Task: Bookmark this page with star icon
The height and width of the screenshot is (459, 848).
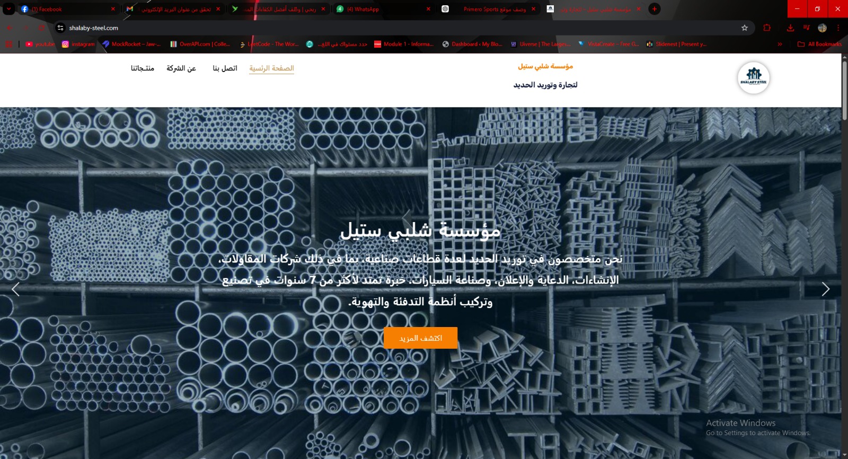Action: tap(744, 28)
